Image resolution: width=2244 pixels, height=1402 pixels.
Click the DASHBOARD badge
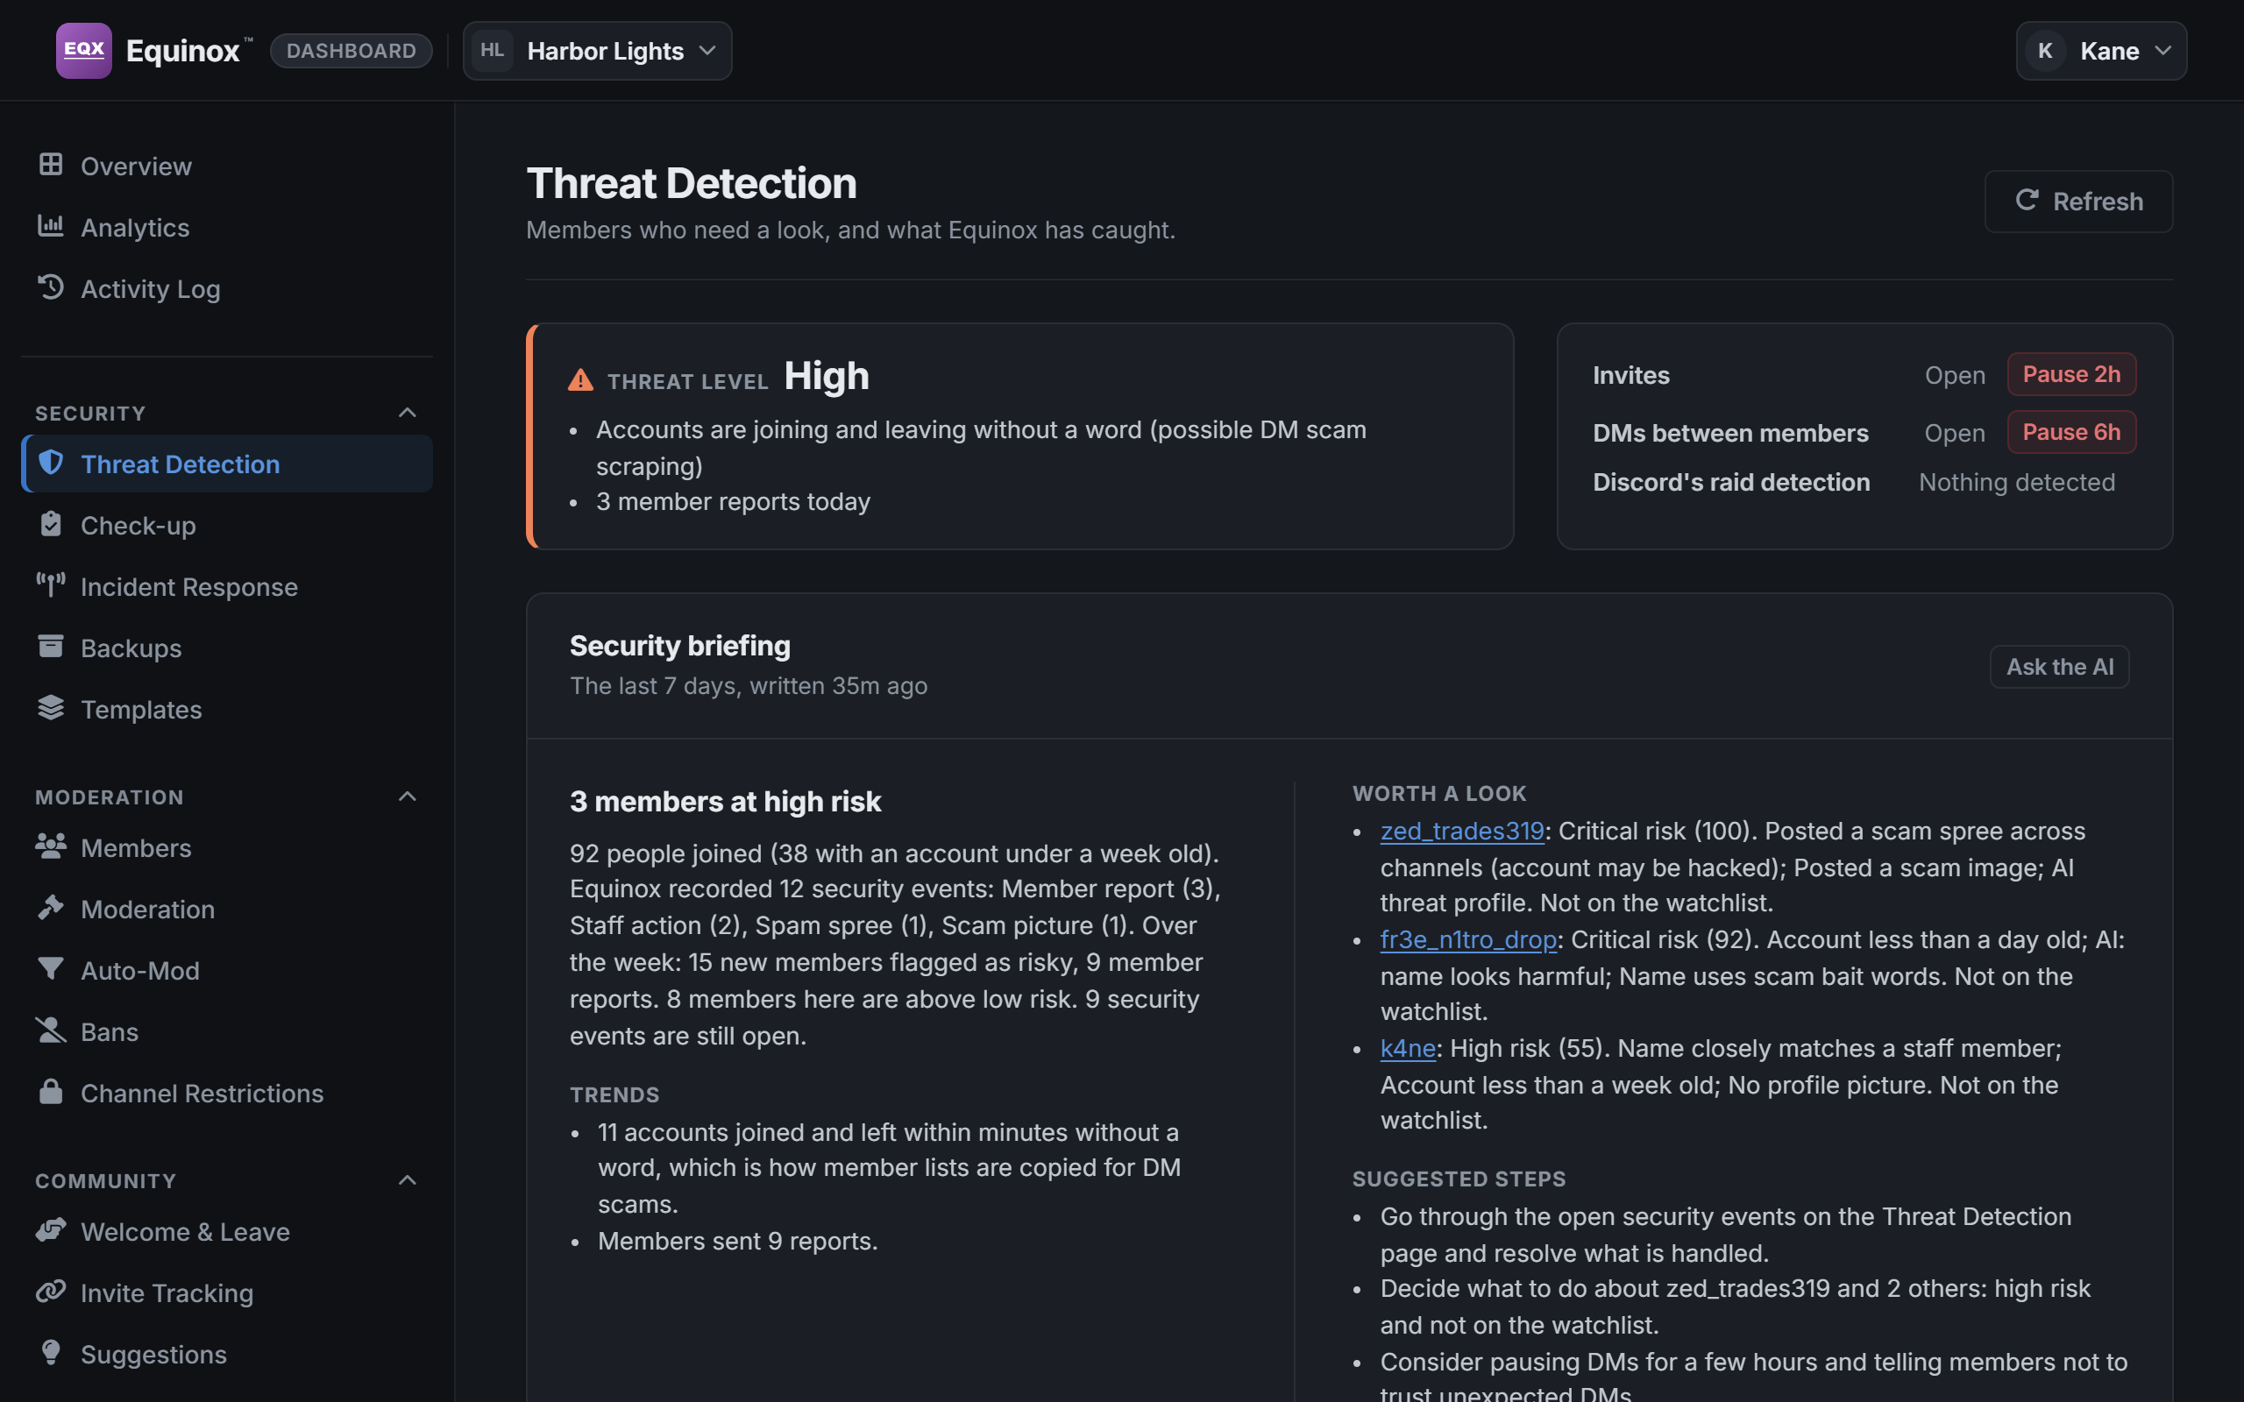(352, 51)
